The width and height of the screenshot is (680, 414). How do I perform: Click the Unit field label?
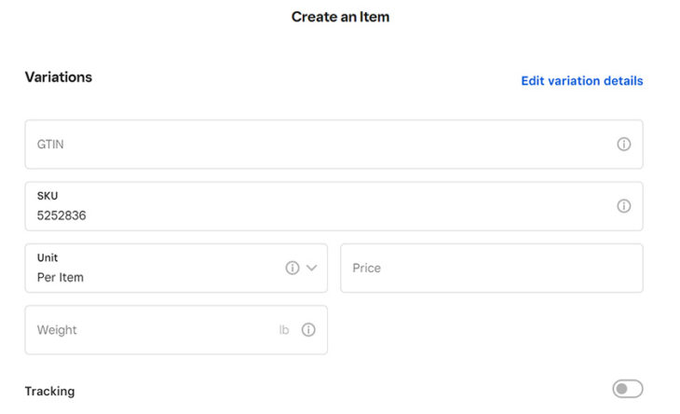[48, 257]
